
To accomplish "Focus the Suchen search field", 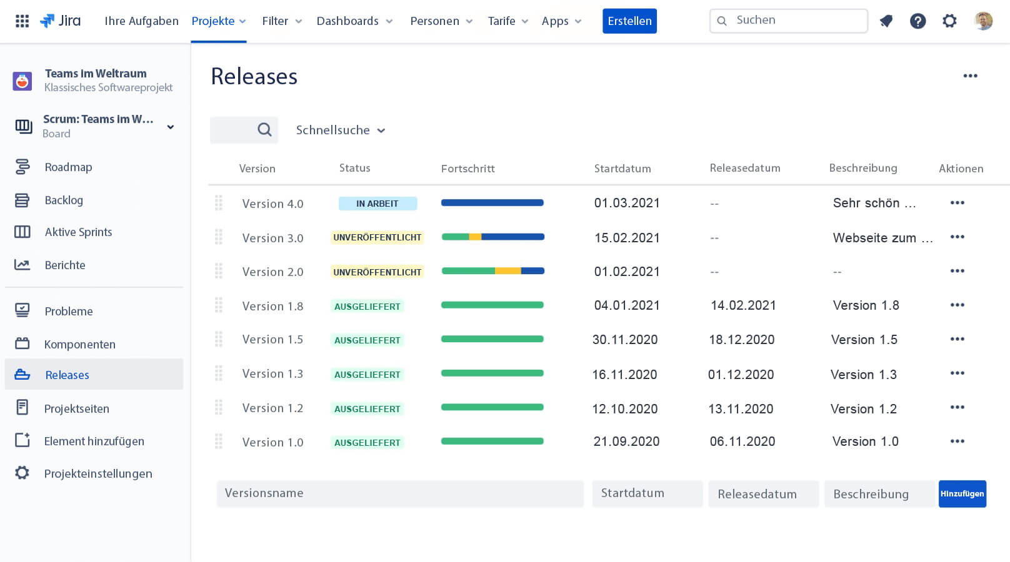I will coord(789,21).
